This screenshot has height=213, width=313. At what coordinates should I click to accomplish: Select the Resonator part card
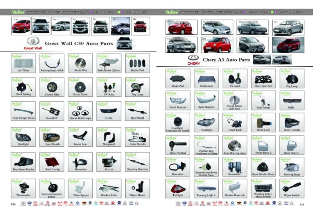235,167
